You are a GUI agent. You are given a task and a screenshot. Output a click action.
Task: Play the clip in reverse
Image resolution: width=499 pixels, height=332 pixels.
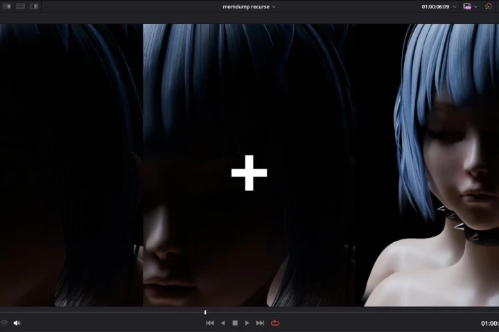[222, 323]
